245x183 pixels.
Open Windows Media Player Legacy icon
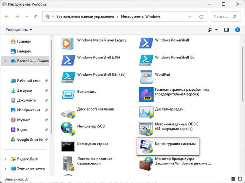coord(67,44)
